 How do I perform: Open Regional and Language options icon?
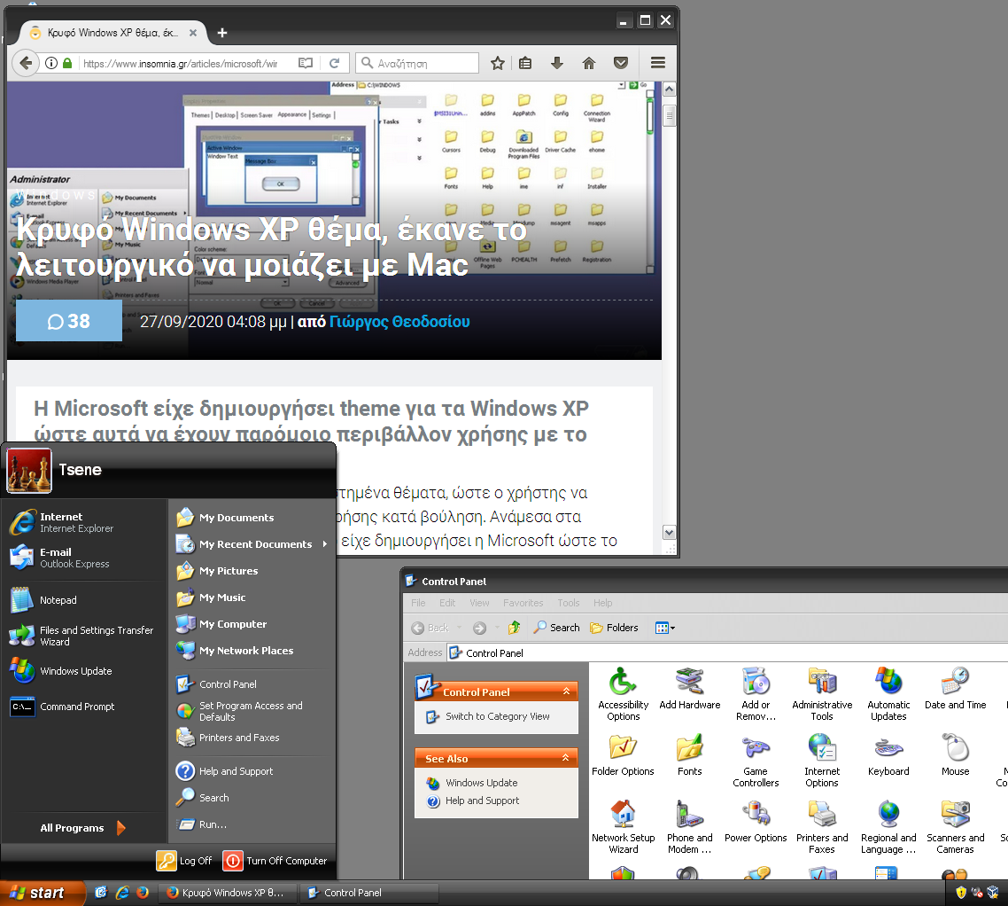[888, 827]
